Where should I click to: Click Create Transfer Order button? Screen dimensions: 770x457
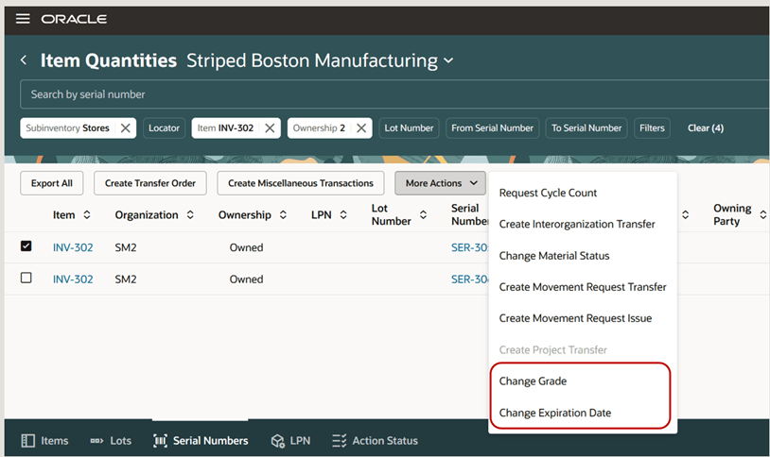pyautogui.click(x=150, y=183)
